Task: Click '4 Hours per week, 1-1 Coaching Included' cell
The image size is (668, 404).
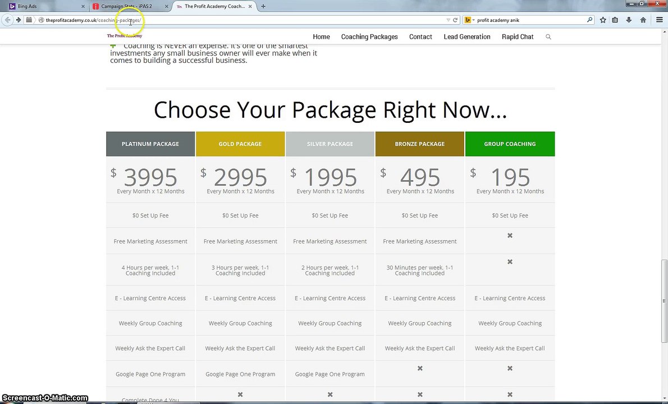Action: coord(150,270)
